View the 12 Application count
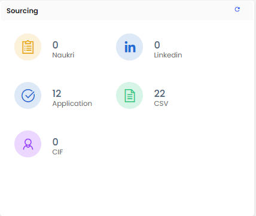Screen dimensions: 256x216 (57, 93)
